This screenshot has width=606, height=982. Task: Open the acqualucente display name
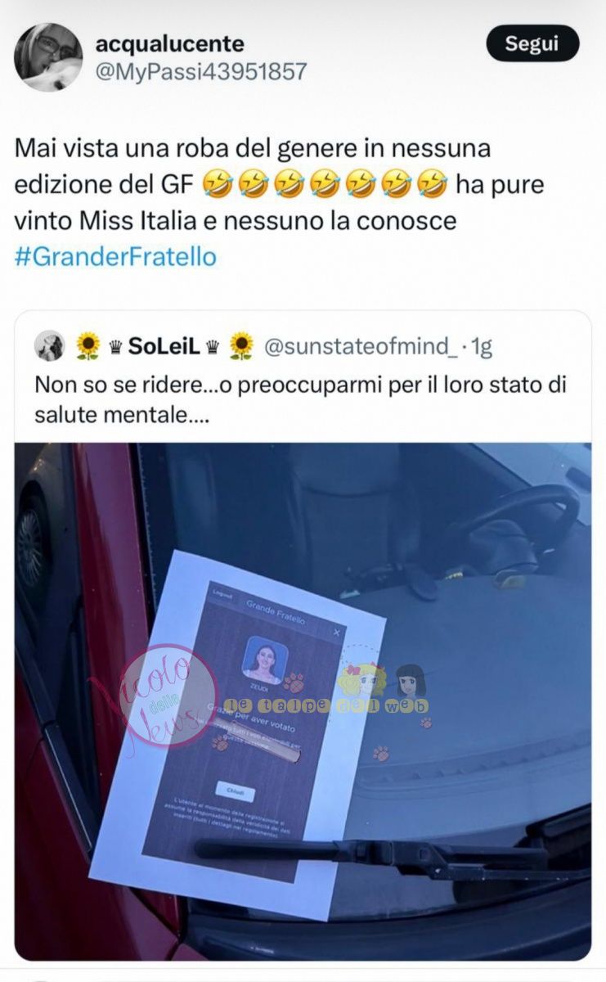coord(170,43)
